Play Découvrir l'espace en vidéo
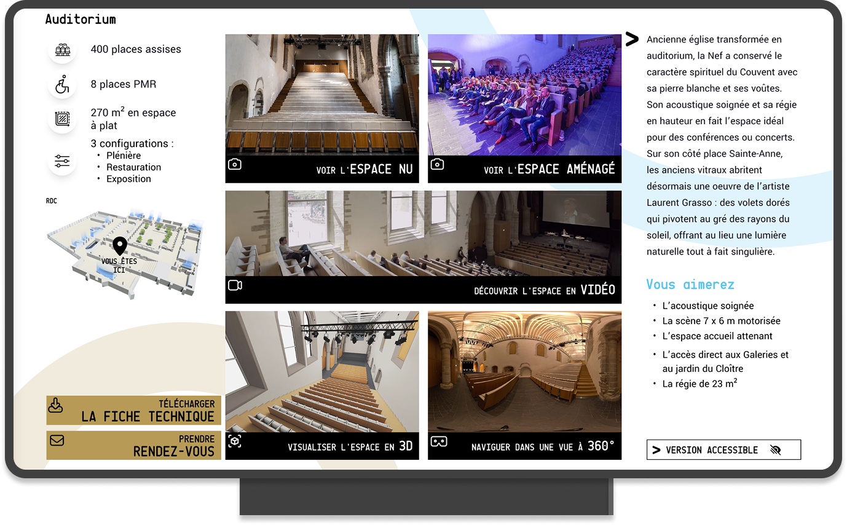847x525 pixels. click(424, 247)
